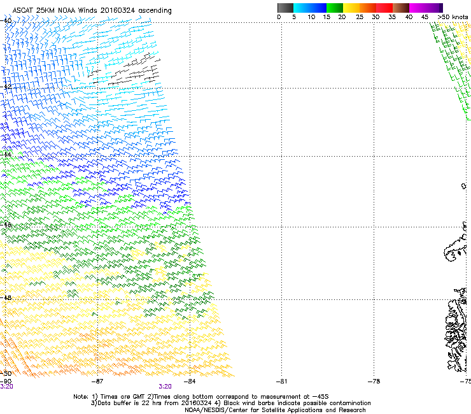Click the red 30-35 knots color bar segment

tap(384, 8)
